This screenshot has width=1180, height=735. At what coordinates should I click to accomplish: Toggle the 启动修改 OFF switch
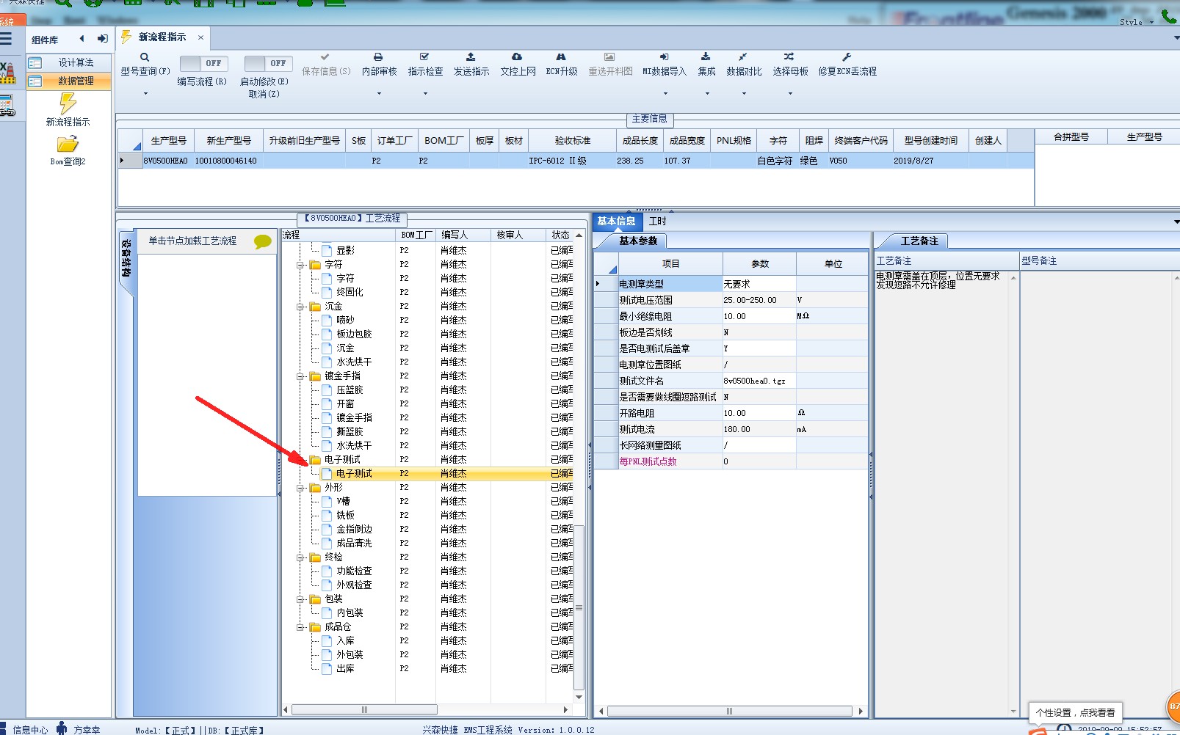(x=268, y=63)
